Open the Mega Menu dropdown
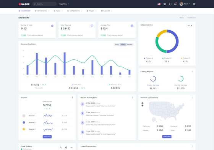The image size is (214, 150). (64, 4)
